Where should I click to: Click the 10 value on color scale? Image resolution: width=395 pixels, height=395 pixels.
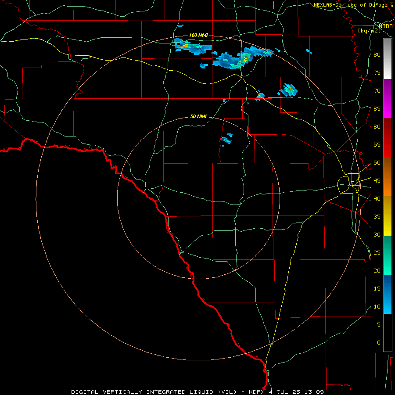377,307
